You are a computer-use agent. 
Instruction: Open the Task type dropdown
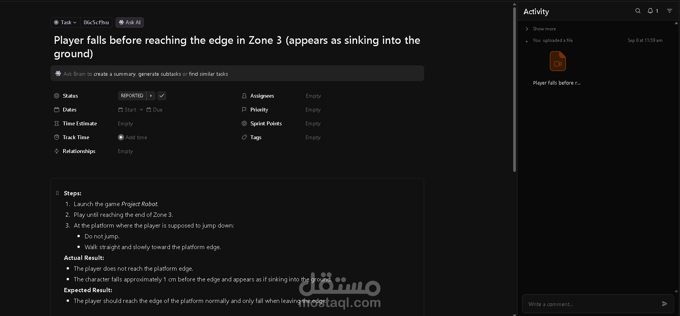click(x=65, y=22)
